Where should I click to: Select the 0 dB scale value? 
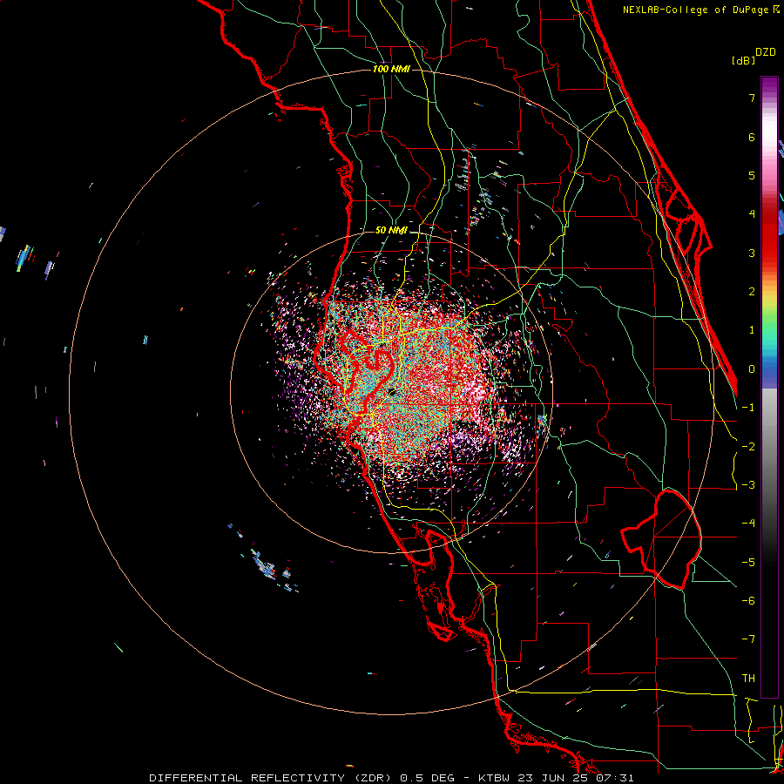tap(752, 369)
